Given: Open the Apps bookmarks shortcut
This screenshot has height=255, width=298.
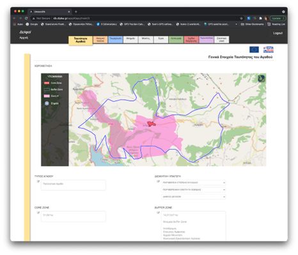Looking at the screenshot, I should pos(18,24).
